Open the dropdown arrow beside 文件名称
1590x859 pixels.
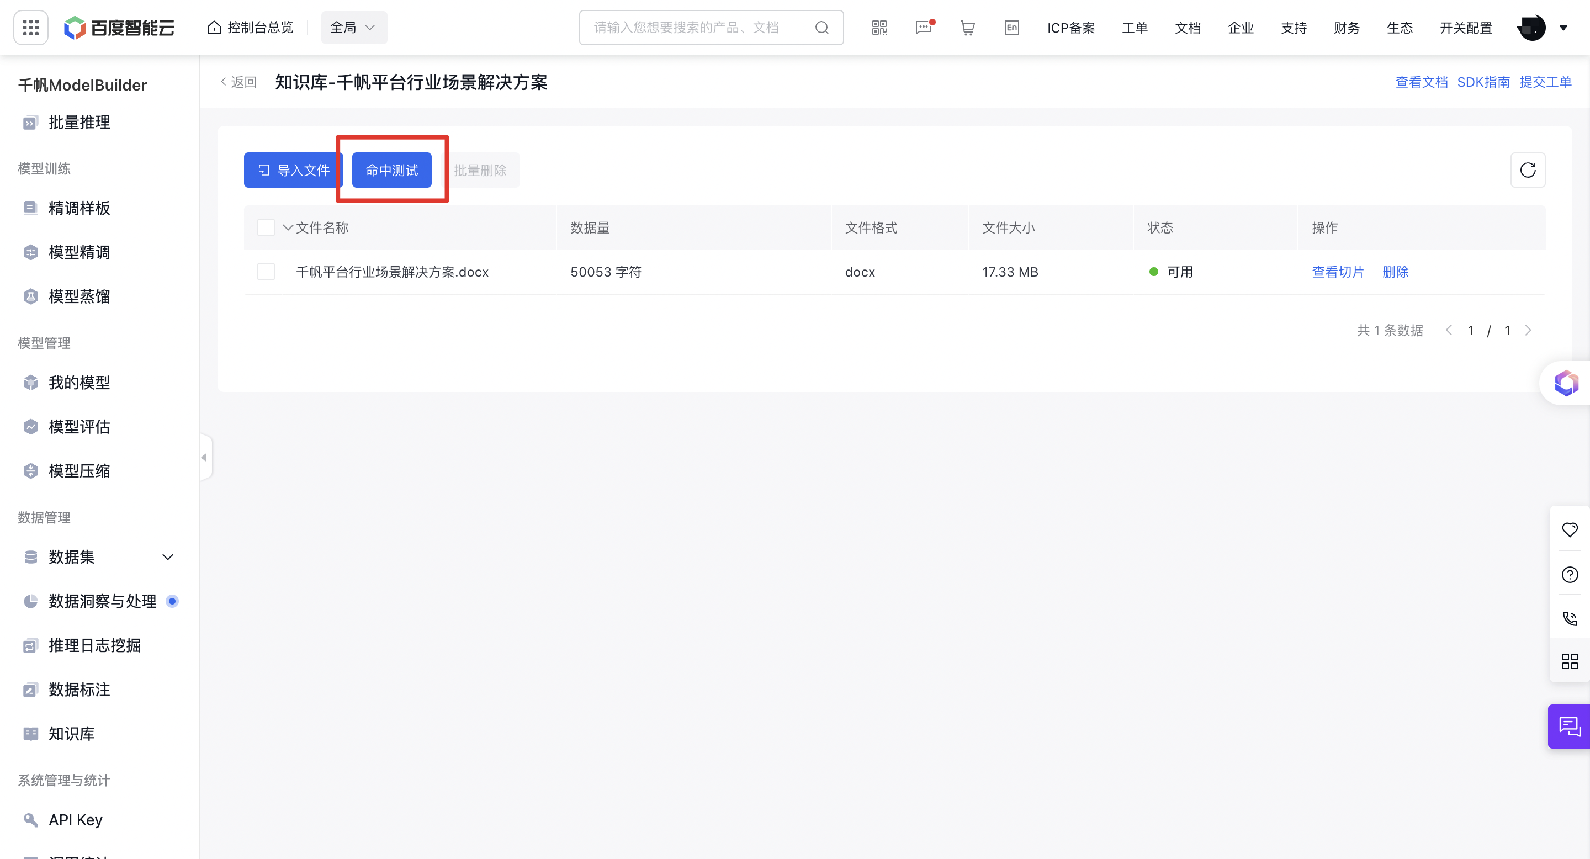point(288,227)
